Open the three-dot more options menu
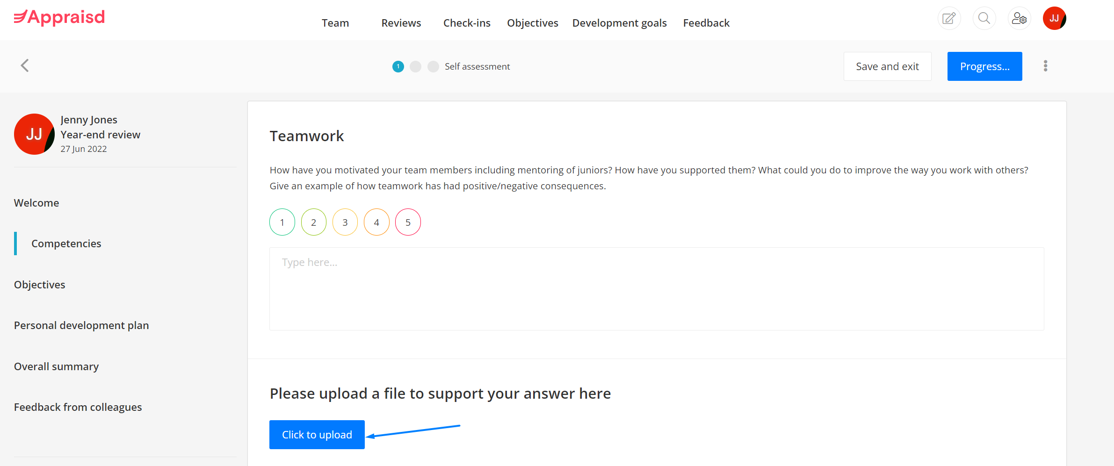1114x466 pixels. click(1045, 66)
